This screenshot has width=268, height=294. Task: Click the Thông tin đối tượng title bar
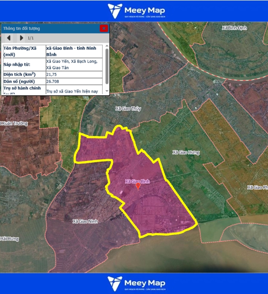point(49,28)
